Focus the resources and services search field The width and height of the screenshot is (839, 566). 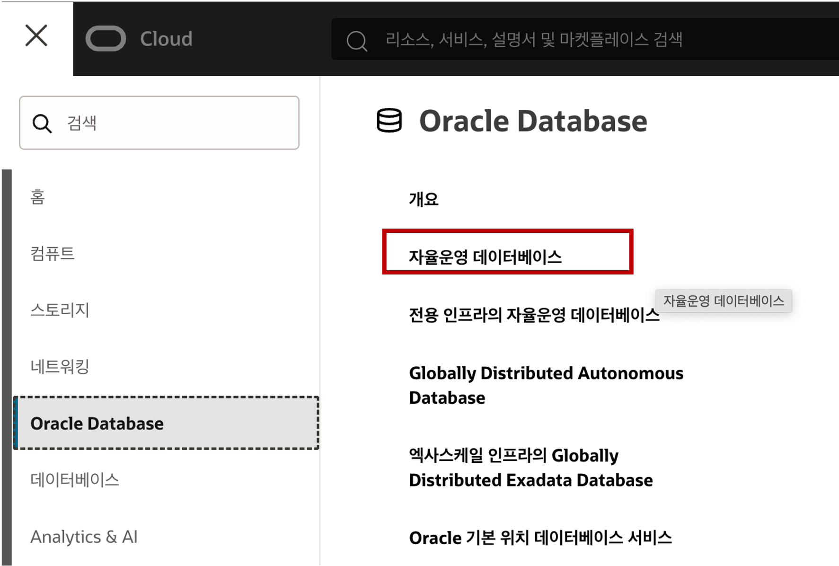tap(585, 39)
